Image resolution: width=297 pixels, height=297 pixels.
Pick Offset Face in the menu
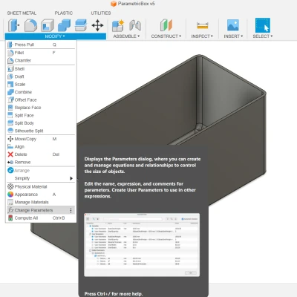pyautogui.click(x=41, y=99)
